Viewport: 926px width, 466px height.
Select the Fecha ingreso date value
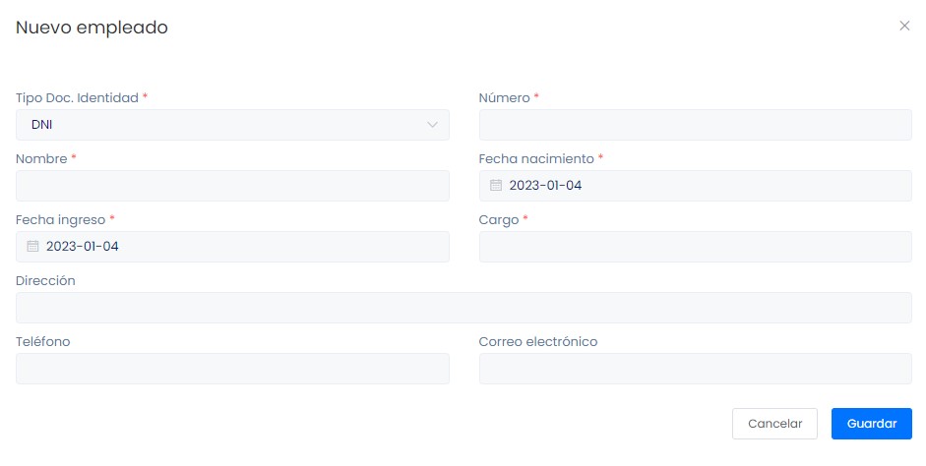[x=83, y=246]
